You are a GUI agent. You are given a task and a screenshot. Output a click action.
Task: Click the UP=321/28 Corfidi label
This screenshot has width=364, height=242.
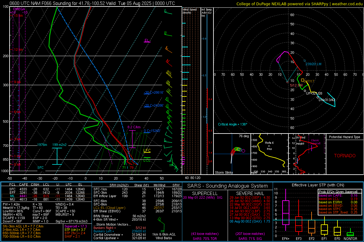(x=314, y=93)
